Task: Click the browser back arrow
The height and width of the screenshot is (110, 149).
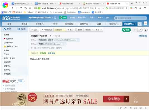Action: pos(12,8)
